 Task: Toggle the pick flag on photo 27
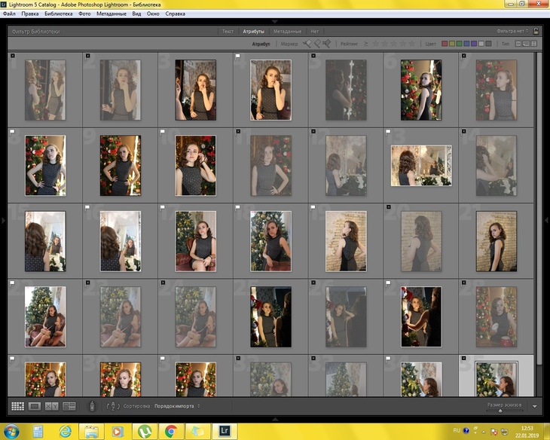[x=388, y=283]
